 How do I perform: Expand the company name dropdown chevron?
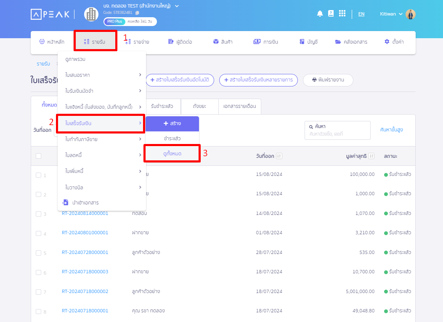tap(177, 6)
